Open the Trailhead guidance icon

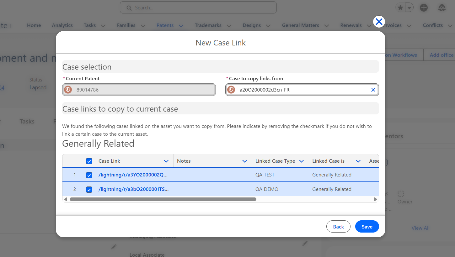click(x=442, y=8)
